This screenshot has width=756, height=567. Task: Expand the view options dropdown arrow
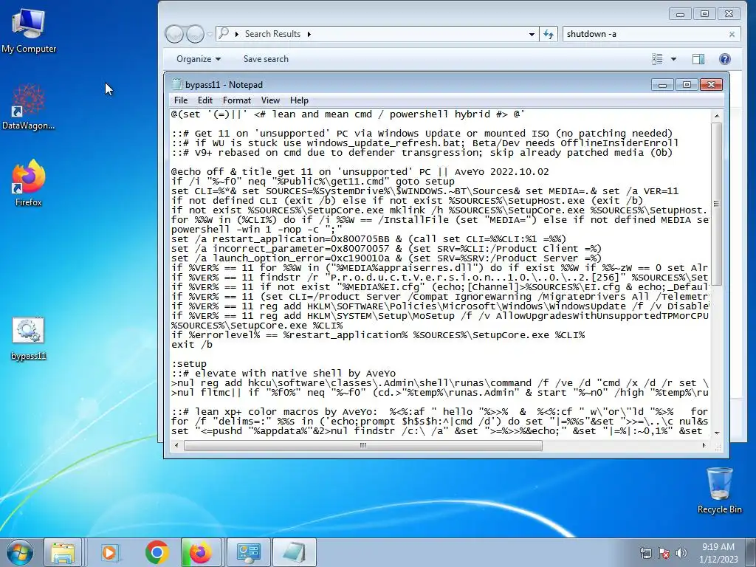673,59
